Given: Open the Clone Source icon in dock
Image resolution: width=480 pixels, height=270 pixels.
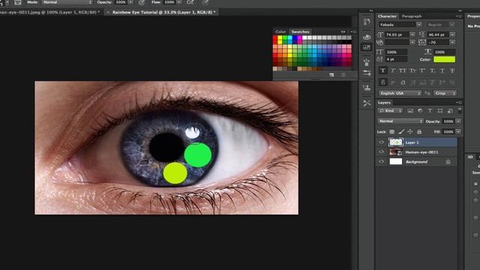Looking at the screenshot, I should tap(367, 88).
